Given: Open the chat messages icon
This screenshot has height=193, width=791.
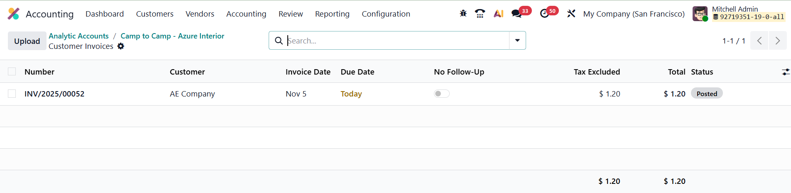Looking at the screenshot, I should [x=517, y=14].
